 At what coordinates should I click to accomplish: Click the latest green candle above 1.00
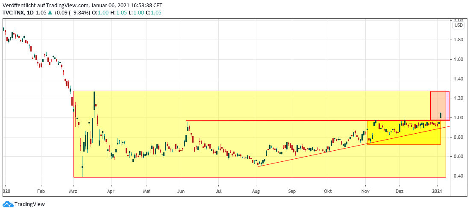click(441, 115)
